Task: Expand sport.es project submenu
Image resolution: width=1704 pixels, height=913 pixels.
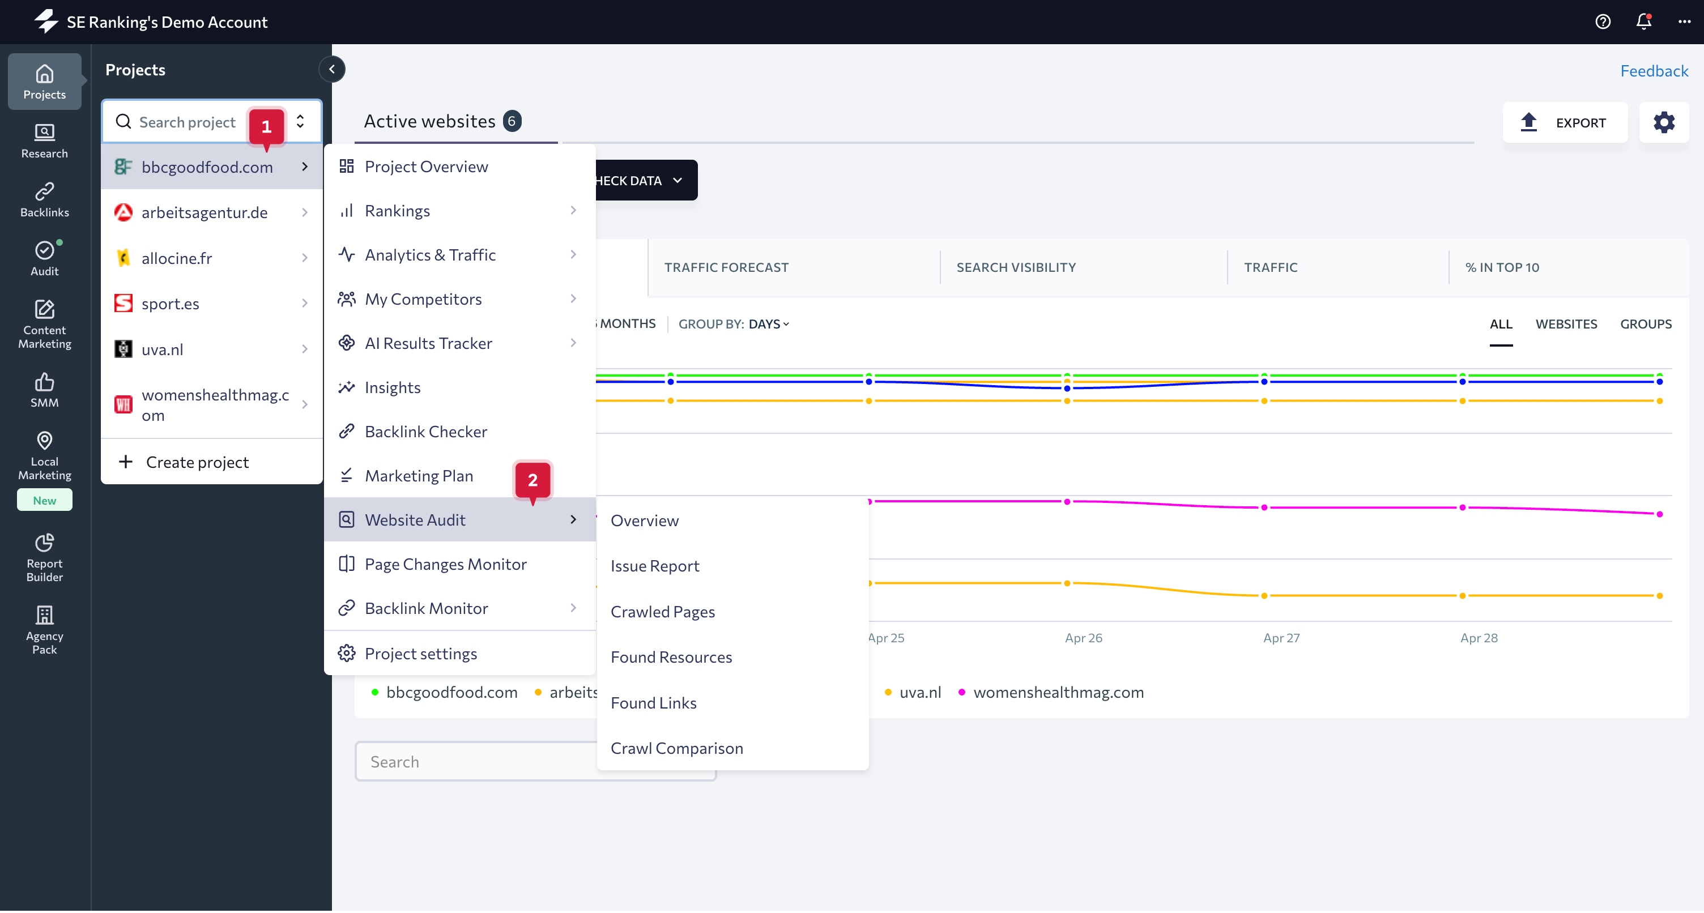Action: [x=305, y=304]
